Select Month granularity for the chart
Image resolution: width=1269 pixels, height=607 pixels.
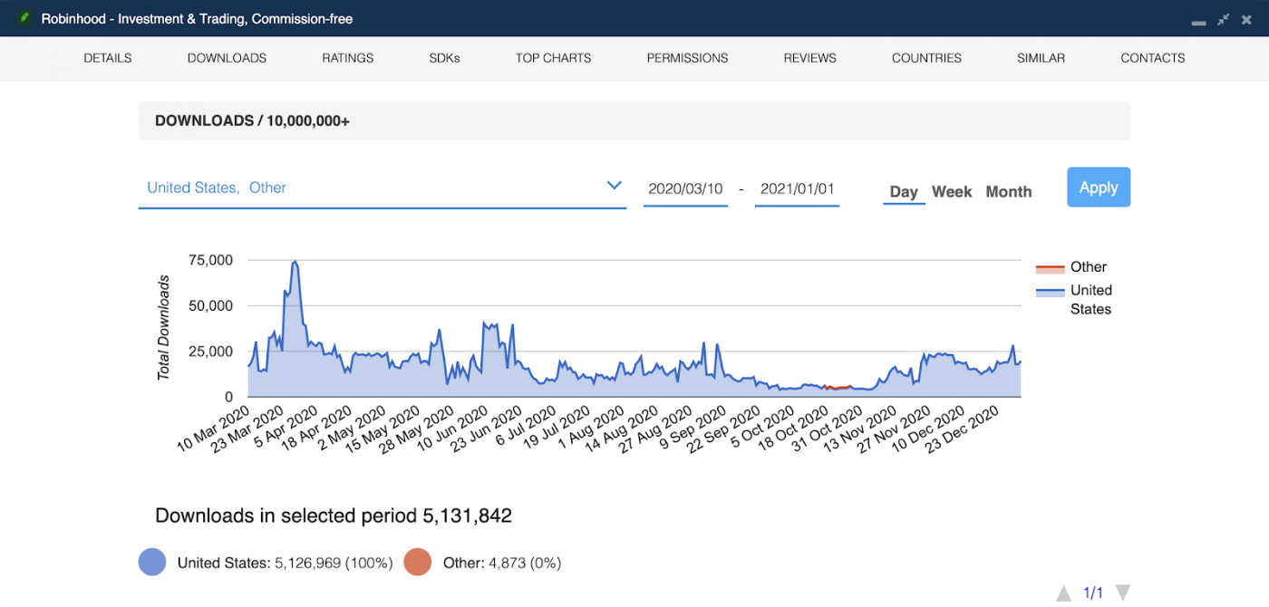click(1008, 191)
